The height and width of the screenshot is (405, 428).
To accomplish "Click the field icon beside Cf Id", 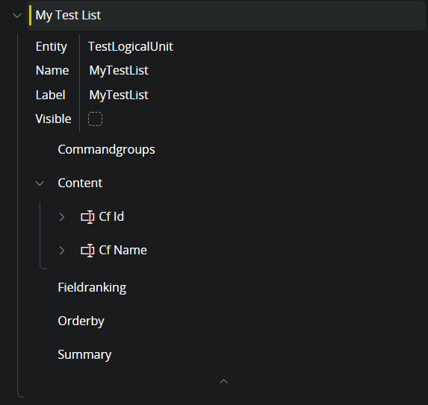I will pos(87,217).
